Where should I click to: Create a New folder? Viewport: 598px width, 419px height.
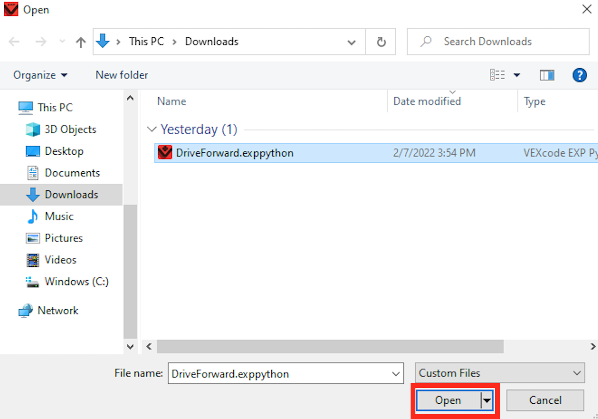coord(122,75)
